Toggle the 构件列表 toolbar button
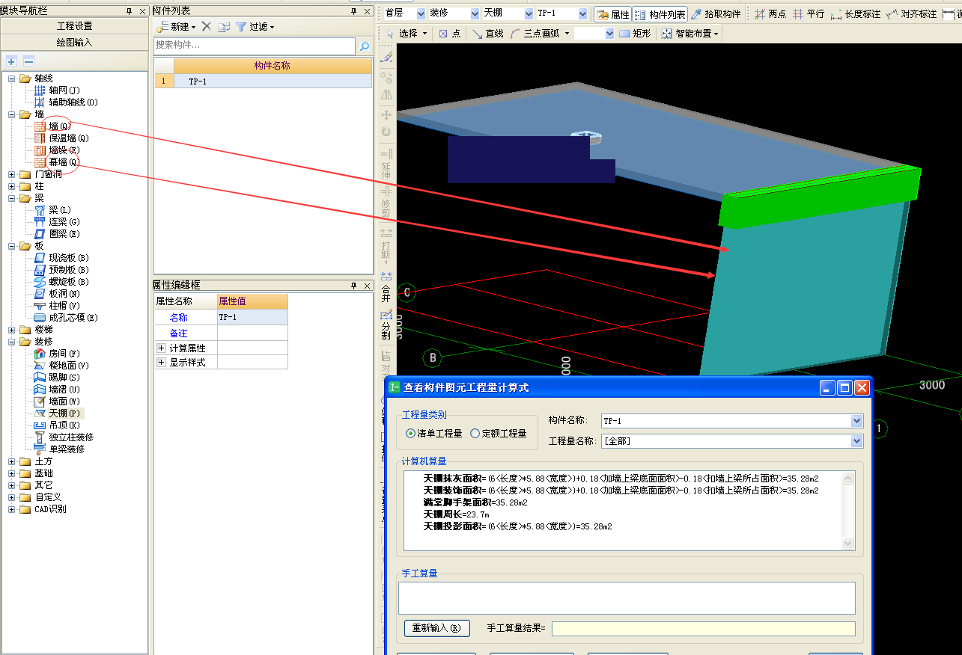The height and width of the screenshot is (655, 962). (x=660, y=14)
